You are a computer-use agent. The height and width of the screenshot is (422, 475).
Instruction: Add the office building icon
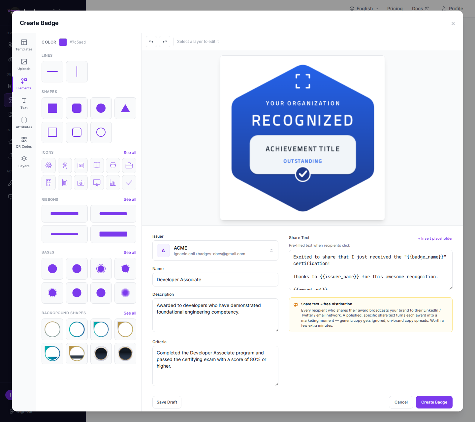tap(49, 183)
